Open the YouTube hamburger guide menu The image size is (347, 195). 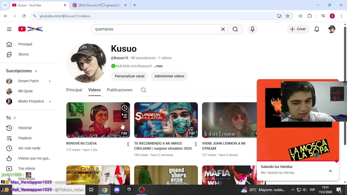tap(9, 29)
